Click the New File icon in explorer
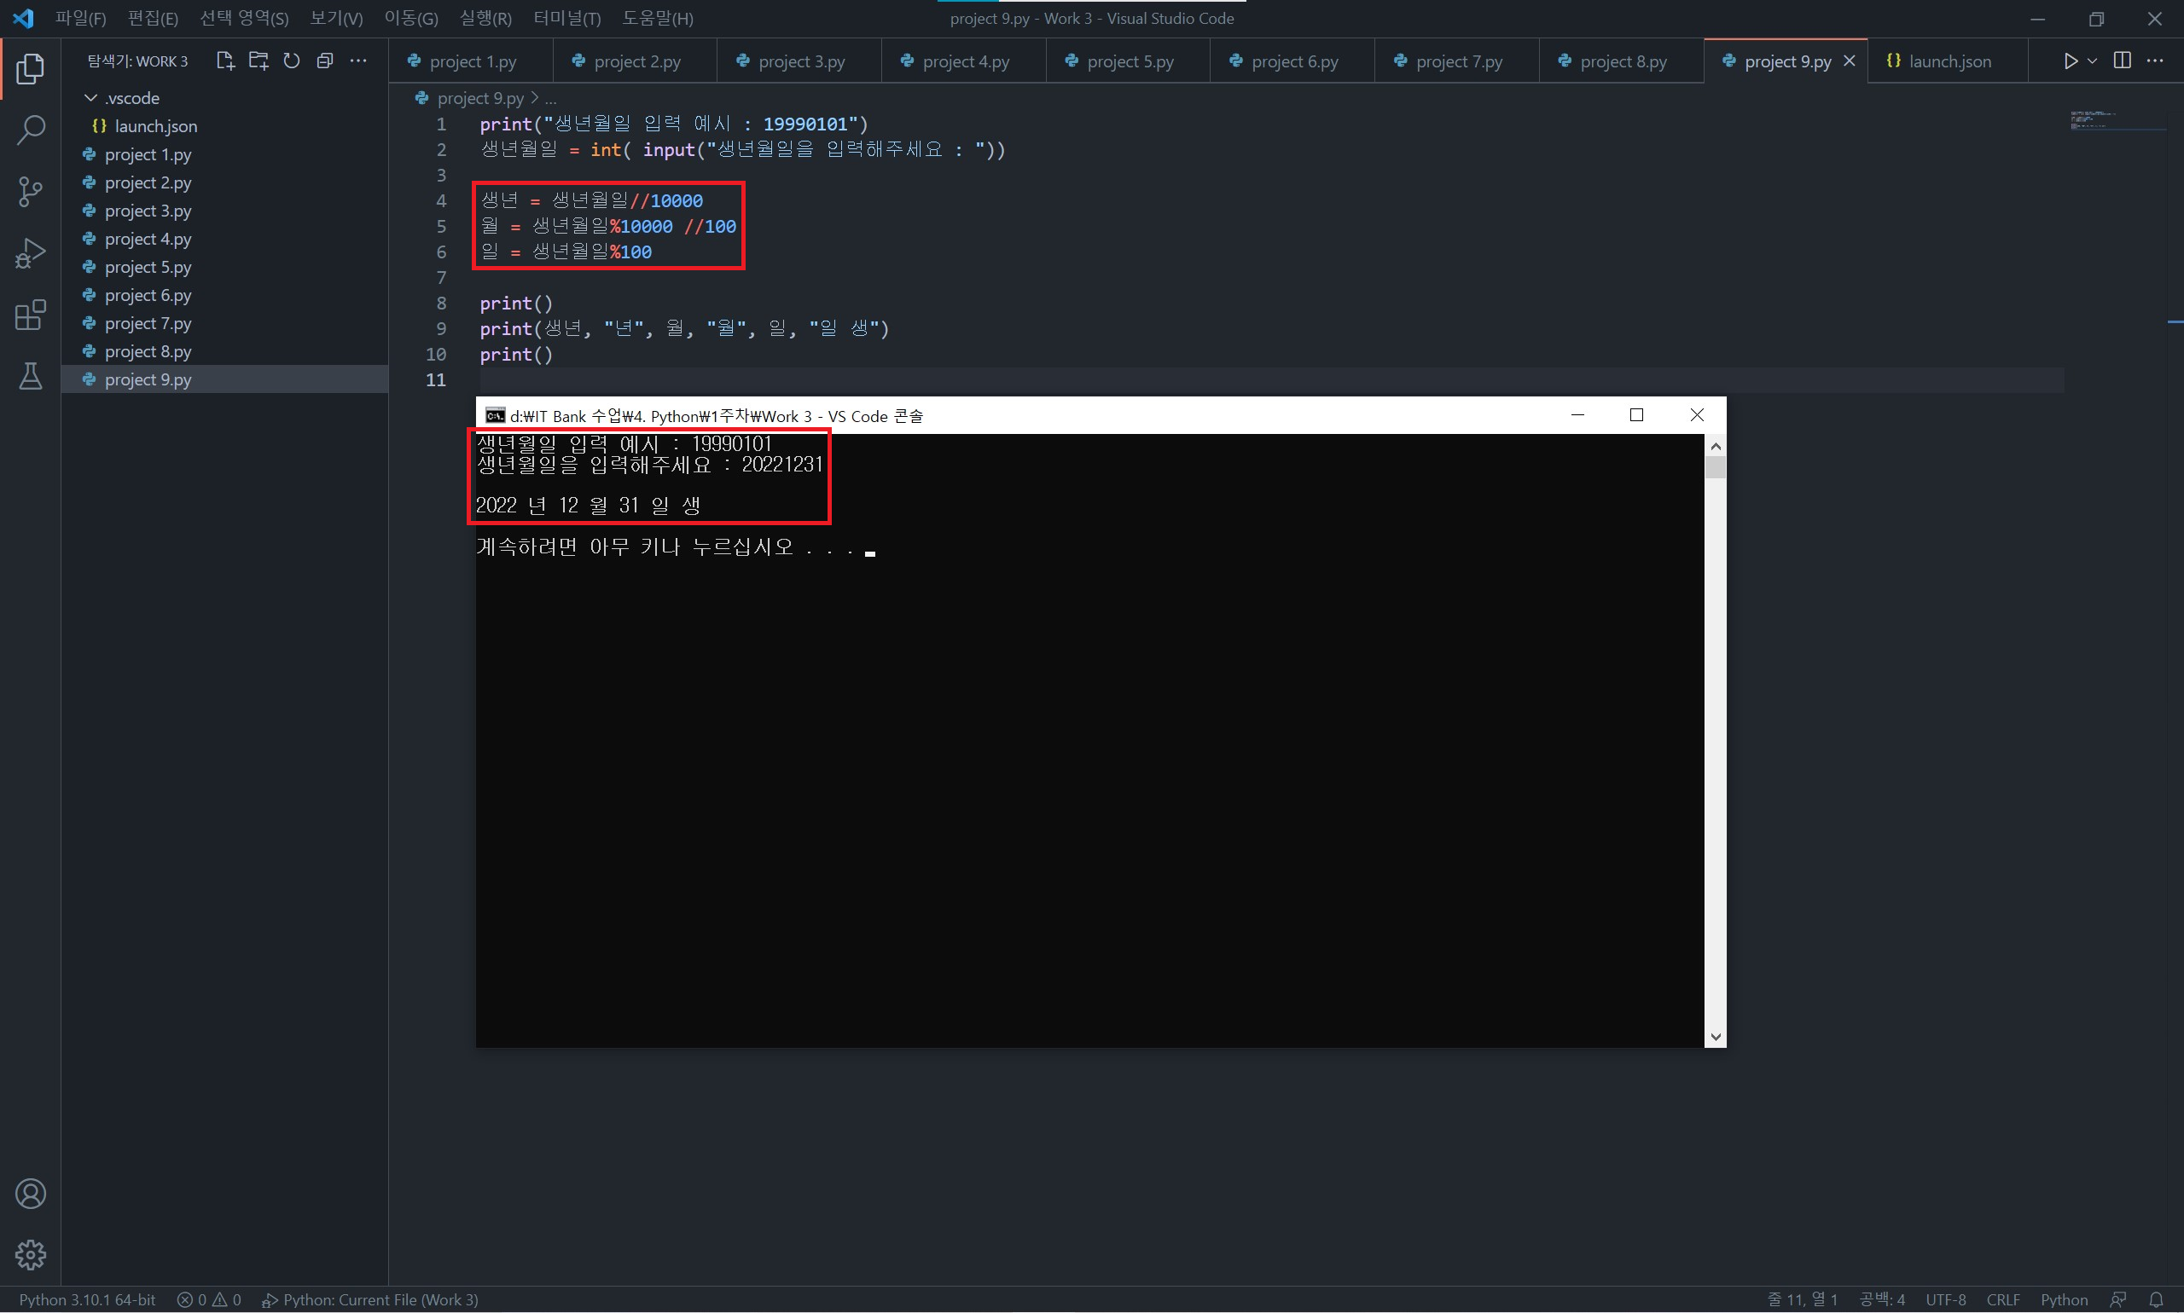 225,61
